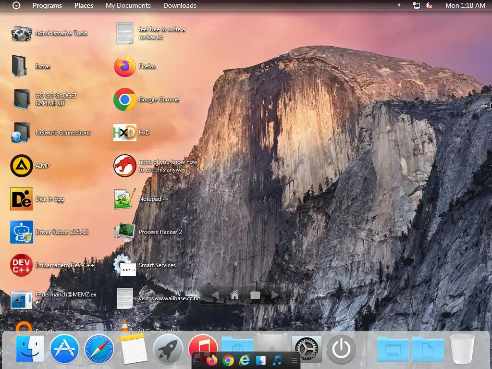Click the network status tray icon
Image resolution: width=492 pixels, height=369 pixels.
[x=417, y=5]
